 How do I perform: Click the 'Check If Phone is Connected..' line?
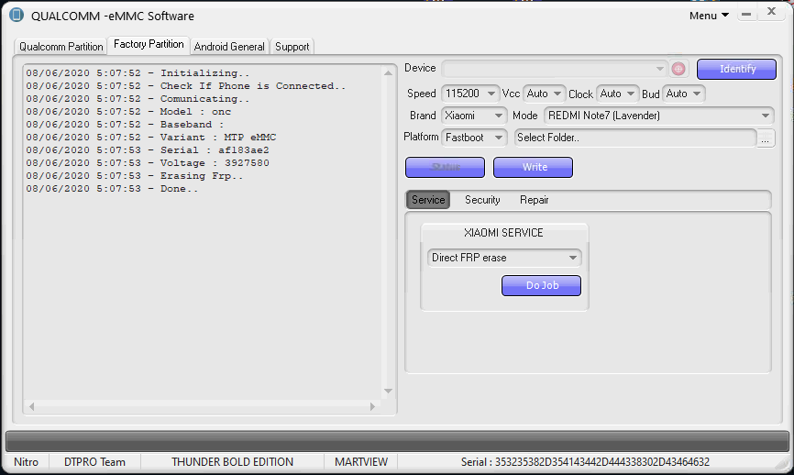pos(186,85)
